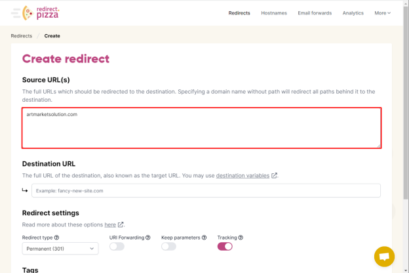Follow the destination variables link
The width and height of the screenshot is (409, 273).
[243, 176]
